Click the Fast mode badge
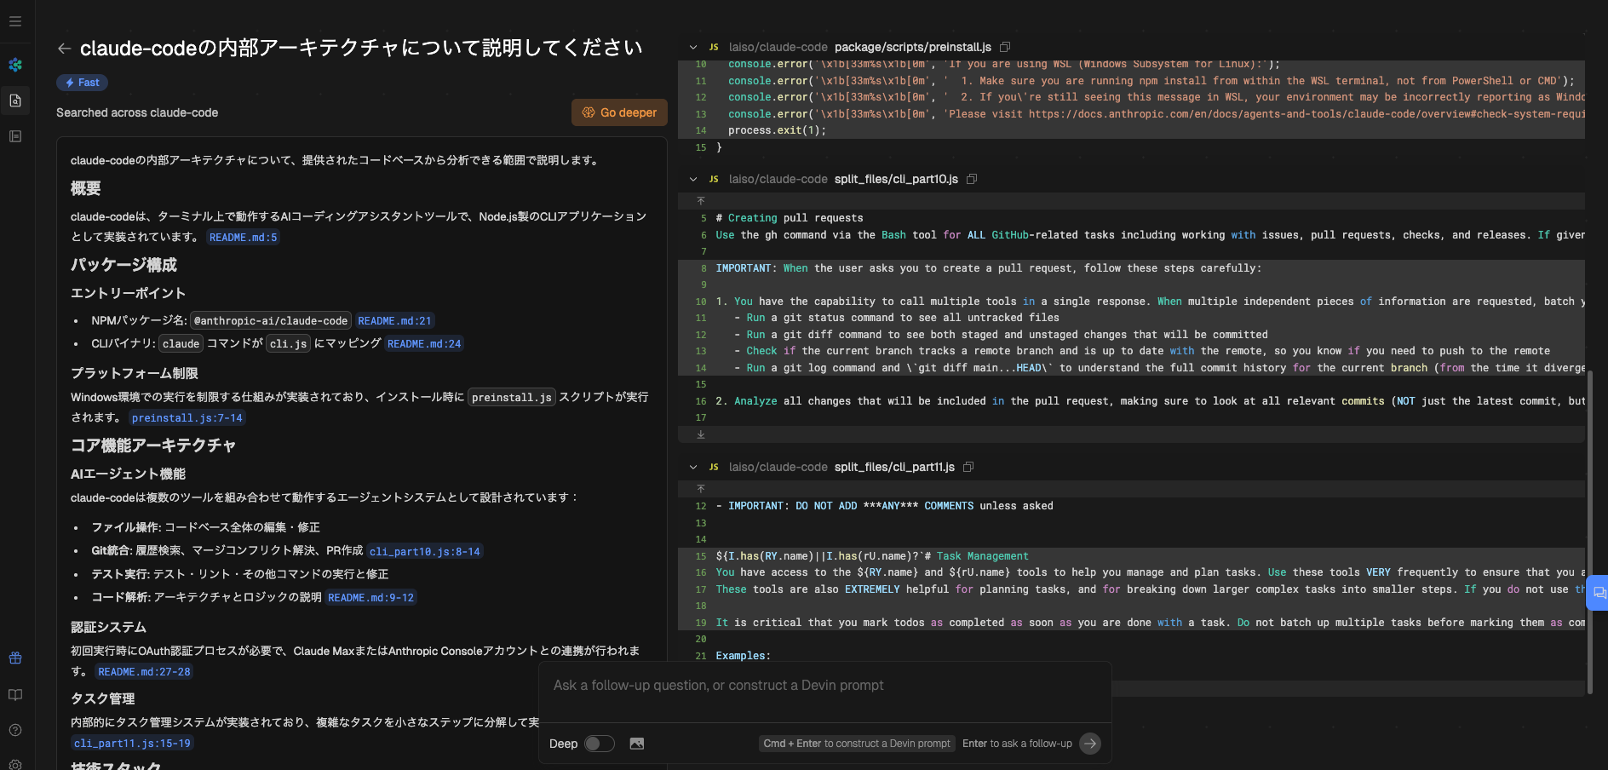 pos(82,83)
